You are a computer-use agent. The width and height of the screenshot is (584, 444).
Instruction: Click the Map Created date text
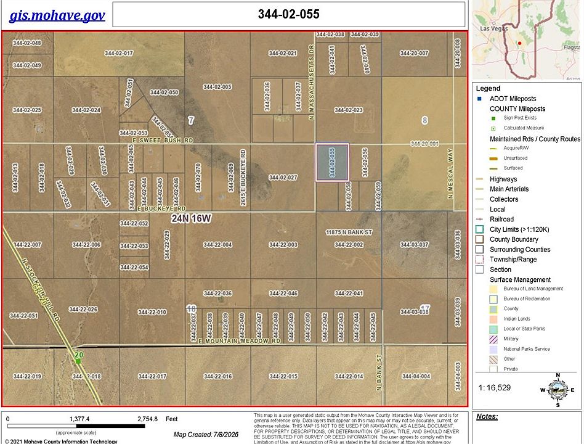pyautogui.click(x=206, y=435)
